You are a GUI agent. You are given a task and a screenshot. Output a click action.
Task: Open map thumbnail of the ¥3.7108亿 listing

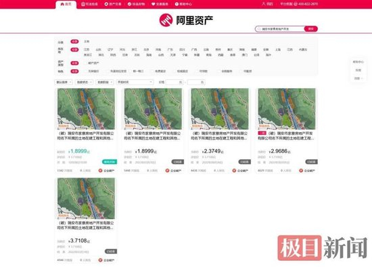[x=86, y=199]
